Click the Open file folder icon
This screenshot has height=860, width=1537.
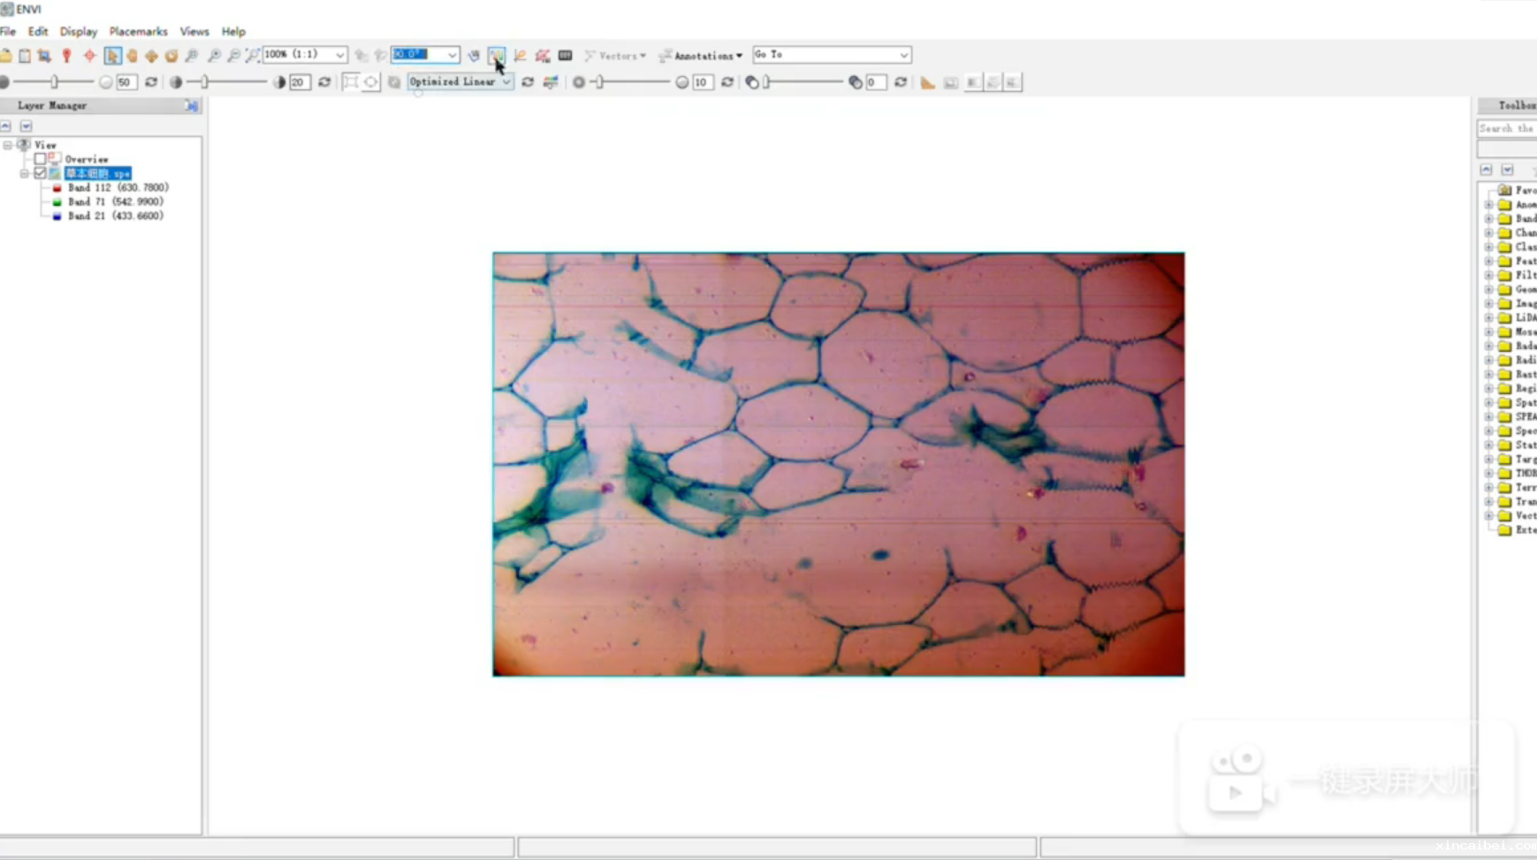point(6,56)
